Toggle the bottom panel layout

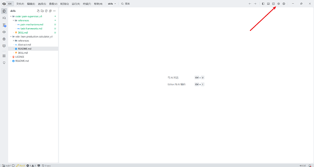(268, 4)
